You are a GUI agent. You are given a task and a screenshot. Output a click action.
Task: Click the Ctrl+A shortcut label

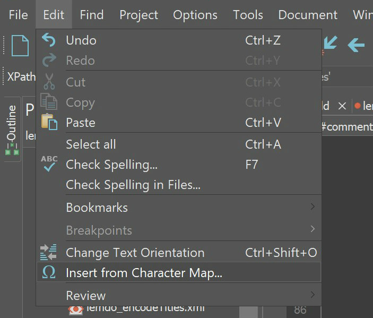pyautogui.click(x=263, y=144)
